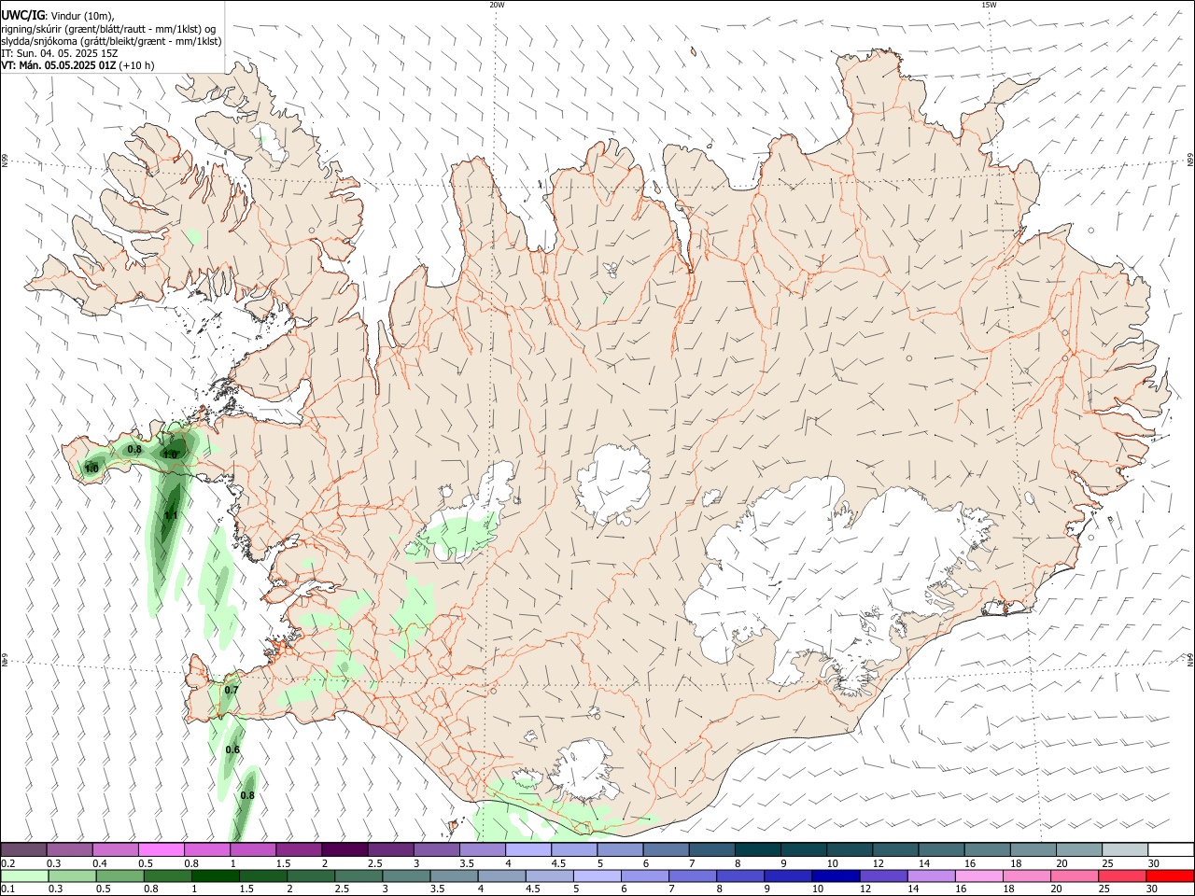This screenshot has width=1195, height=896.
Task: Click the 0.2 label under the snow scale
Action: coord(7,863)
